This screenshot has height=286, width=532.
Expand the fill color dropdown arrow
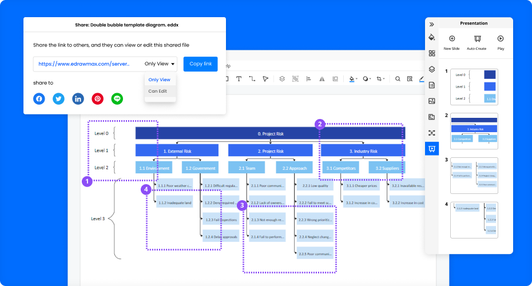click(357, 80)
